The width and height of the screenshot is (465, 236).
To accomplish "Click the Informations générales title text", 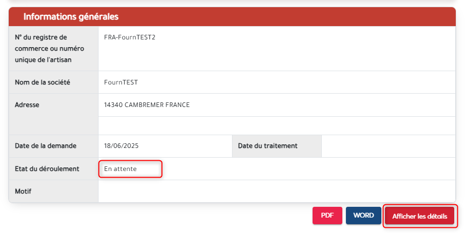I will 71,16.
